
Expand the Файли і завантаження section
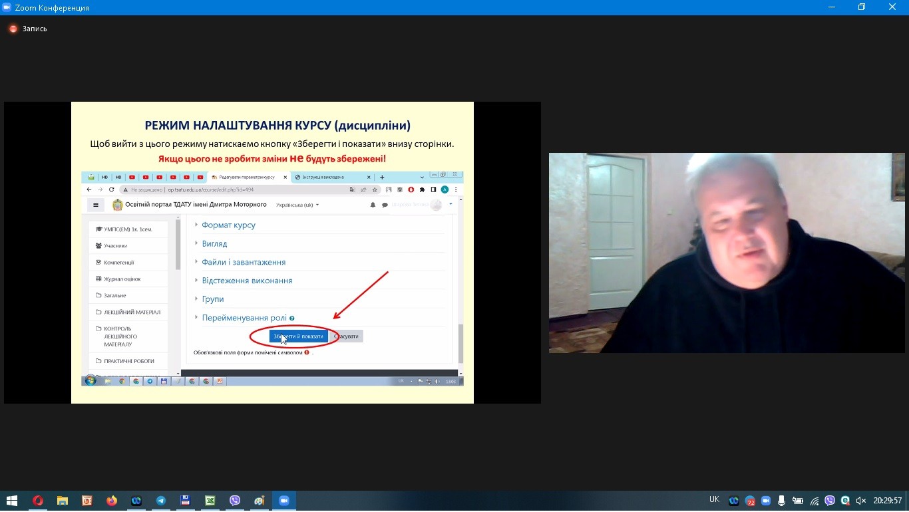pos(244,263)
